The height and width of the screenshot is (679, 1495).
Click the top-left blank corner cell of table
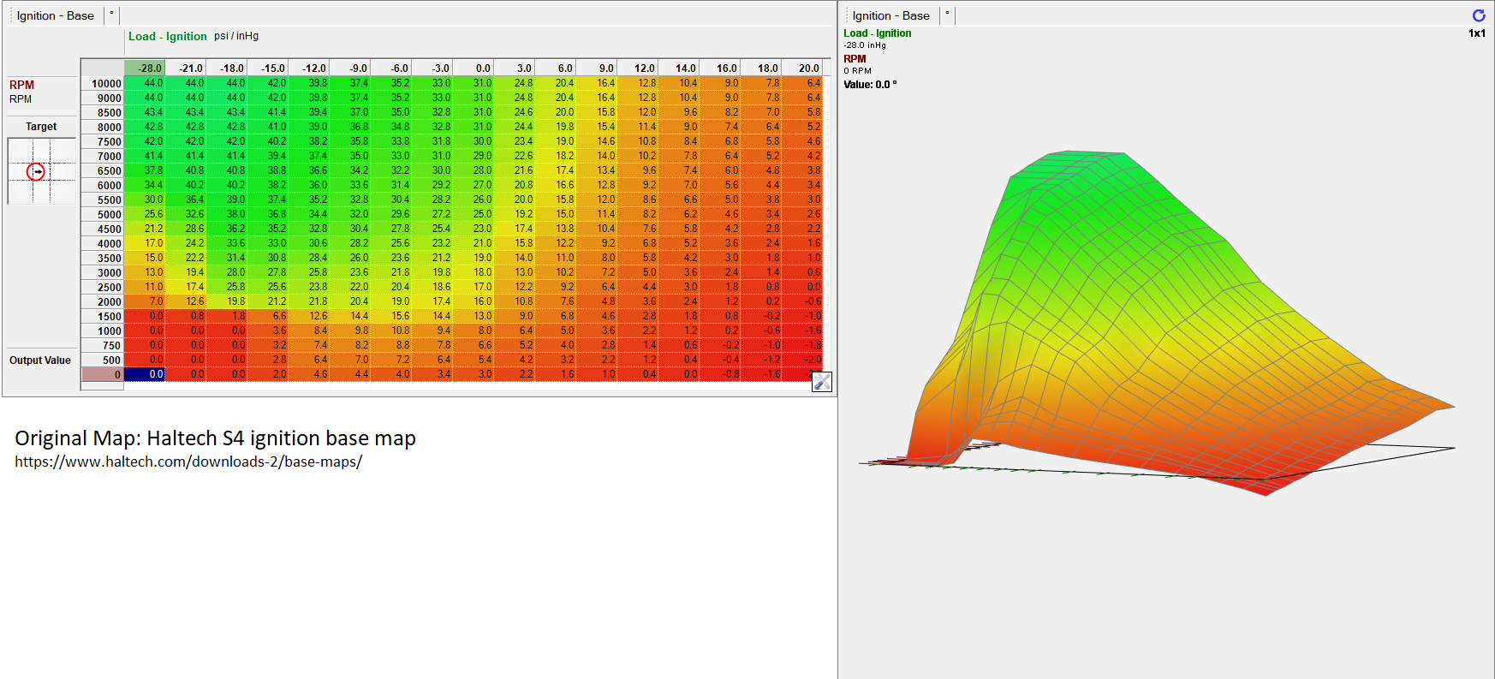click(103, 68)
